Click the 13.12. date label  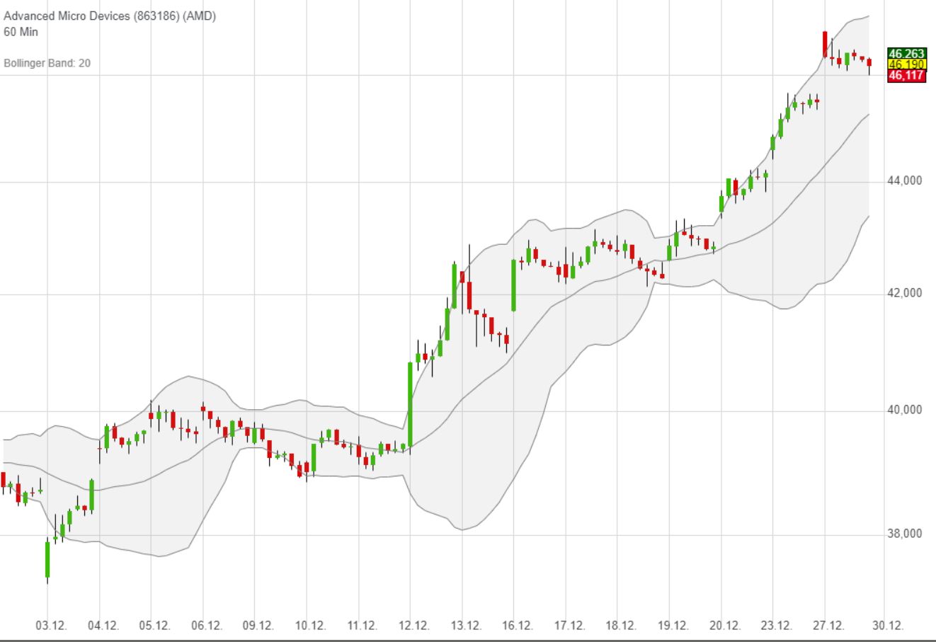pos(465,626)
